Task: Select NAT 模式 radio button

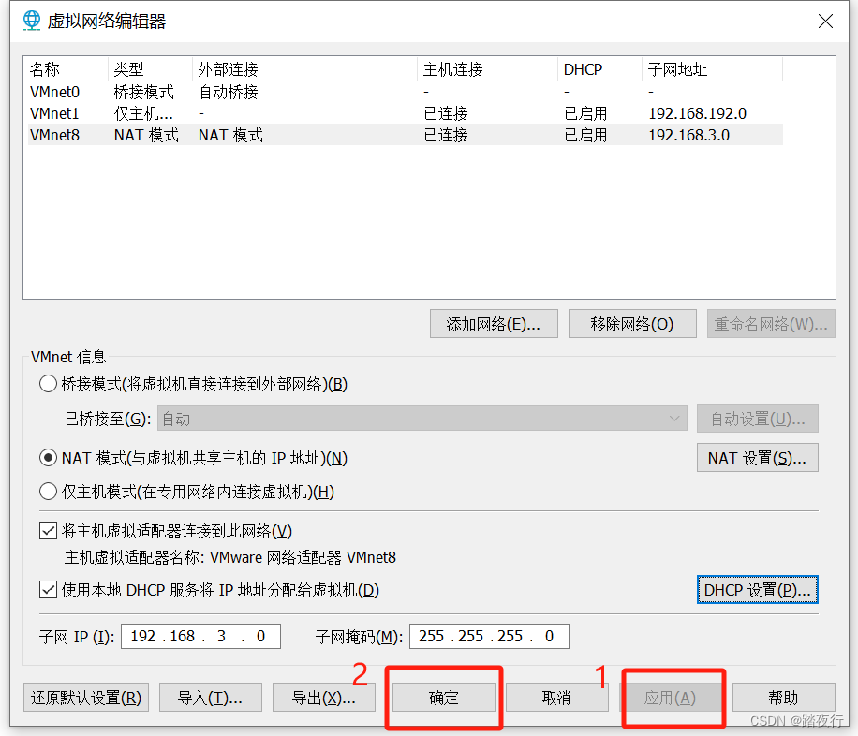Action: [x=48, y=458]
